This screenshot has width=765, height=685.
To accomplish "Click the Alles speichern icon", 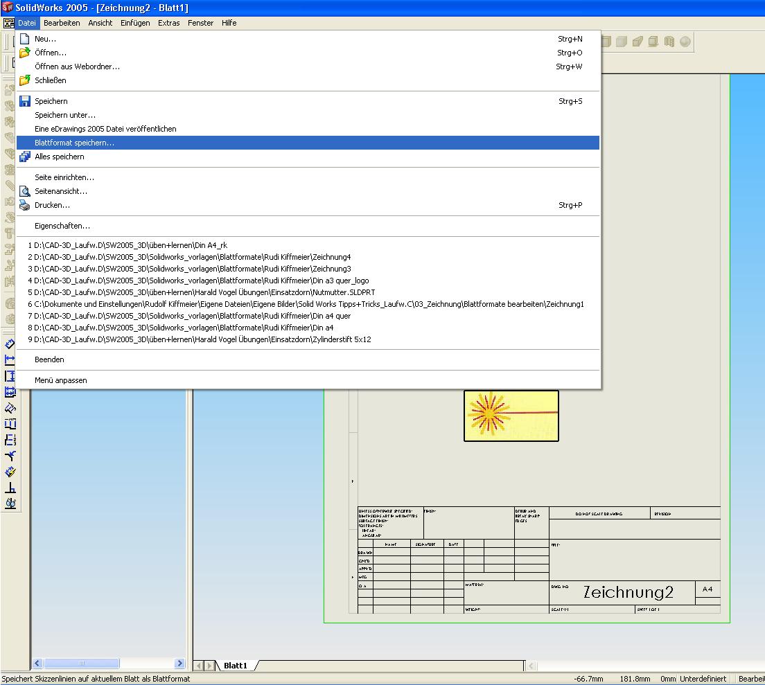I will [x=24, y=157].
